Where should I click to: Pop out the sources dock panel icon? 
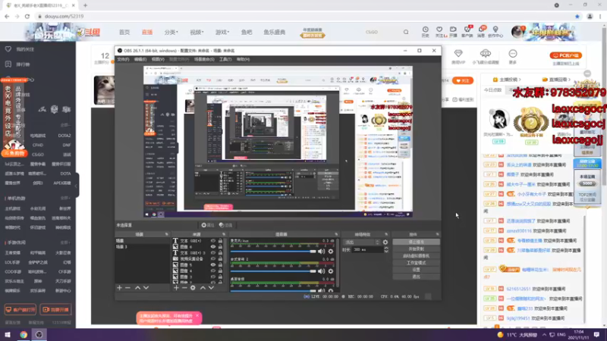[x=224, y=234]
